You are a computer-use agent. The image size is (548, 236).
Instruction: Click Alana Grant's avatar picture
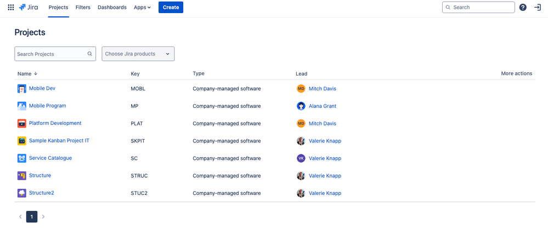click(x=301, y=106)
